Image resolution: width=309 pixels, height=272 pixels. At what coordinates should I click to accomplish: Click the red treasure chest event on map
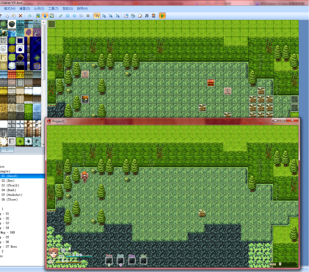tap(211, 83)
